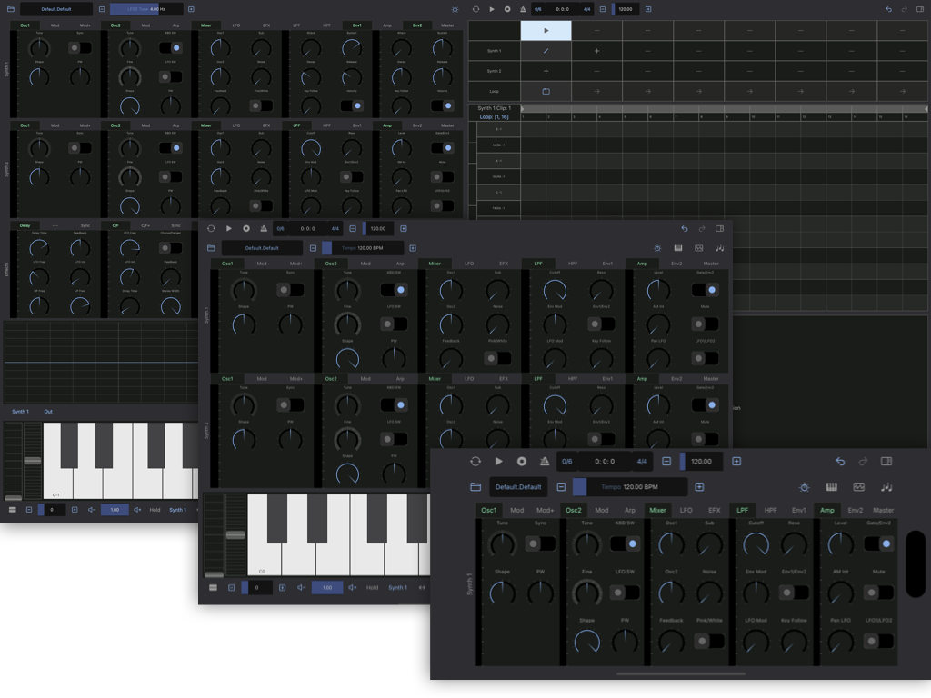The width and height of the screenshot is (931, 698).
Task: Click the LFO2 Rate 4.00 Hz slider
Action: 146,9
